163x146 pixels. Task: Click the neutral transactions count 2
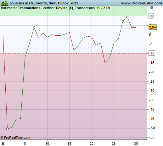point(104,8)
